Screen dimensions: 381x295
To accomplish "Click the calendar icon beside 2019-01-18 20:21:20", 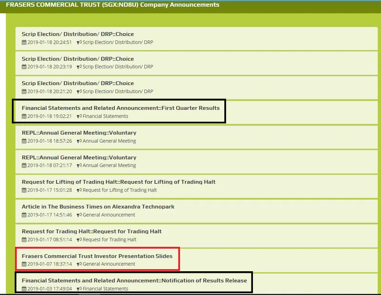I will click(x=24, y=91).
